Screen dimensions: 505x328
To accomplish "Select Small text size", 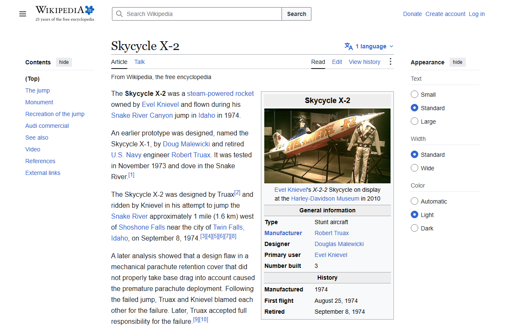I will [x=415, y=95].
